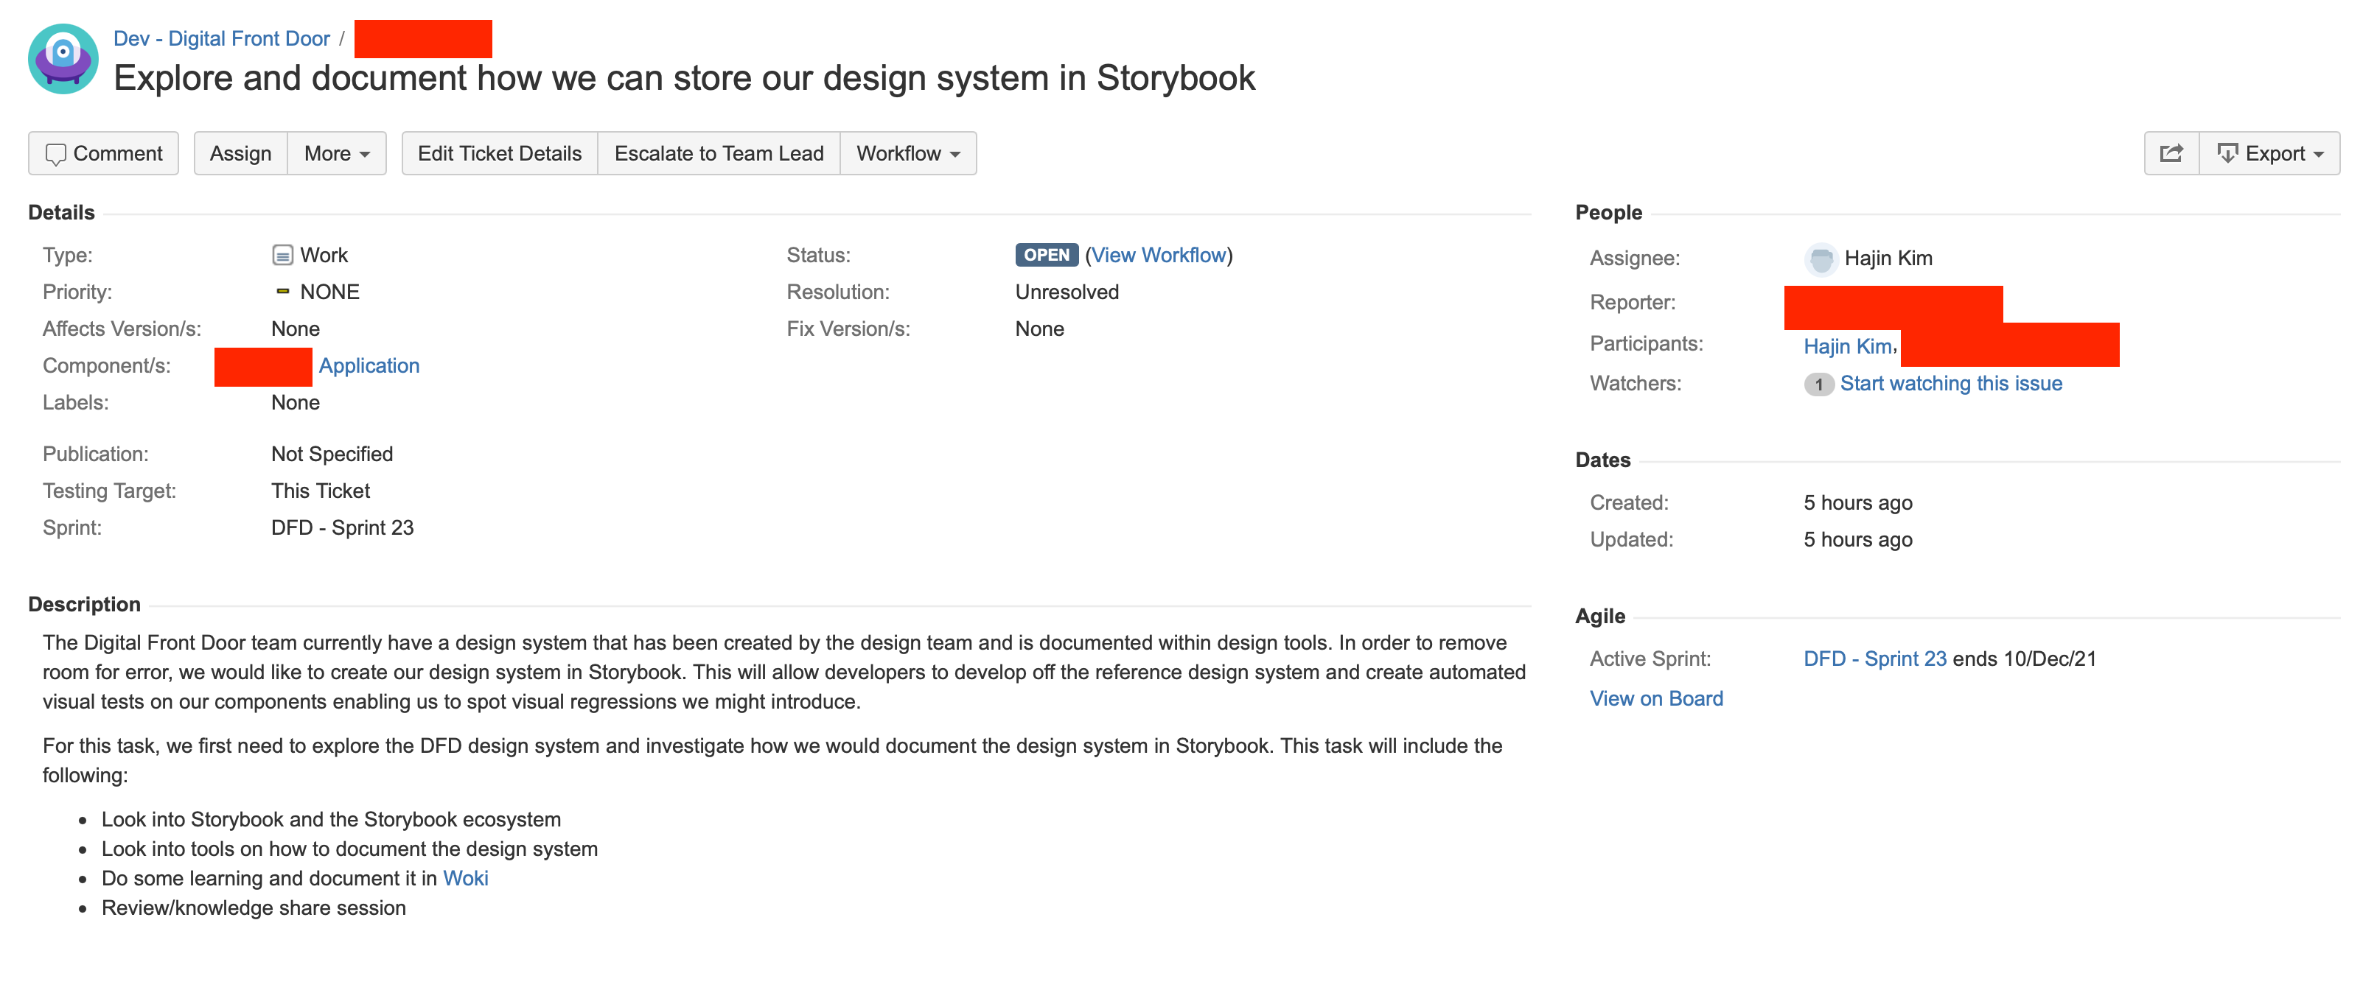Open View on Board link
The image size is (2363, 990).
tap(1655, 698)
